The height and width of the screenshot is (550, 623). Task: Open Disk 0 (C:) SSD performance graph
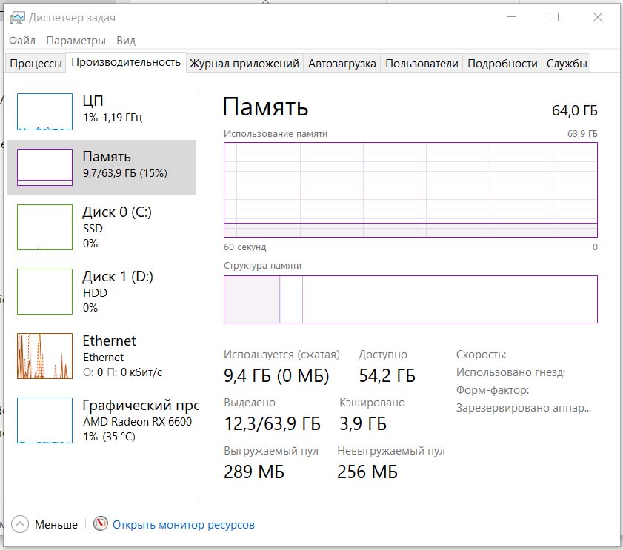coord(44,227)
